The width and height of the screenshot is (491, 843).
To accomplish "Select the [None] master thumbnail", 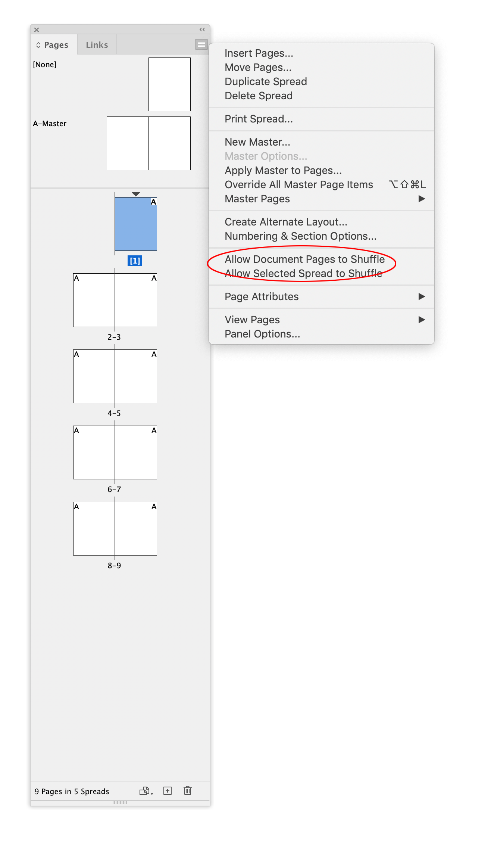I will 169,84.
